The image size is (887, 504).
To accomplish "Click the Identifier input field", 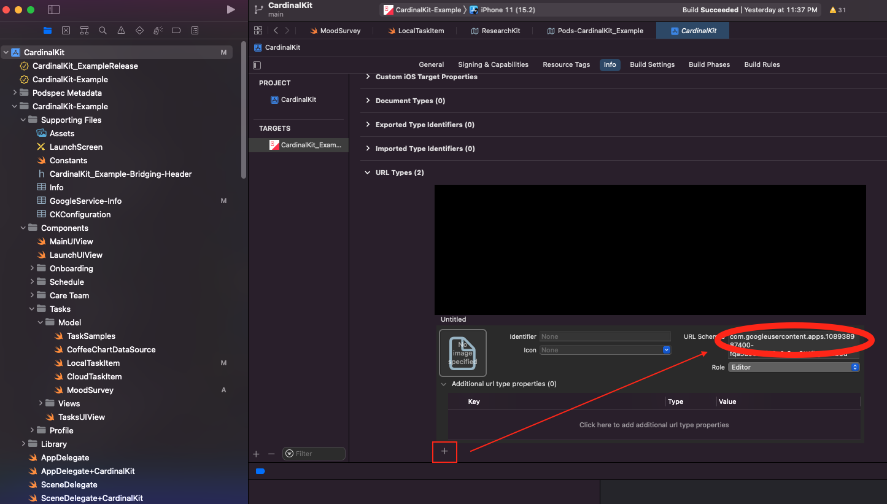I will tap(605, 336).
